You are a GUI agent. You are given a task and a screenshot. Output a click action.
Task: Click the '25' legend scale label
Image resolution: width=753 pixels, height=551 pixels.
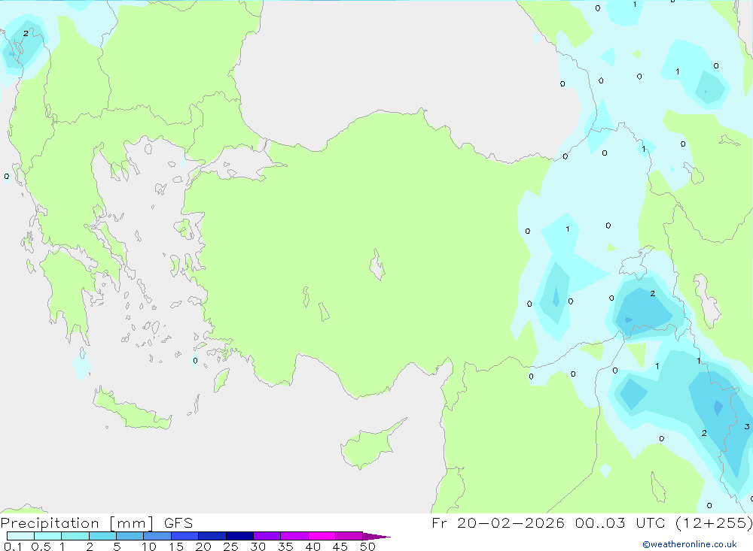(x=231, y=546)
